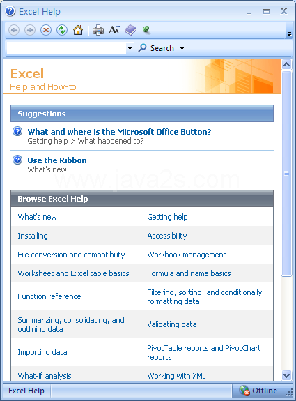The height and width of the screenshot is (401, 296).
Task: Click the Change Font Size icon
Action: point(114,30)
